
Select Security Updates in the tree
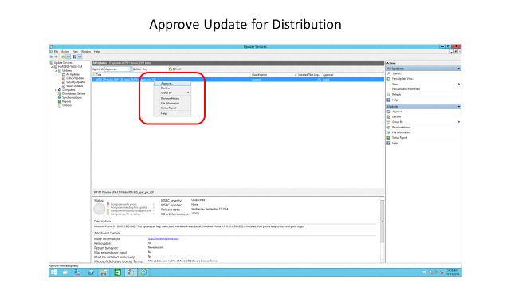coord(76,82)
